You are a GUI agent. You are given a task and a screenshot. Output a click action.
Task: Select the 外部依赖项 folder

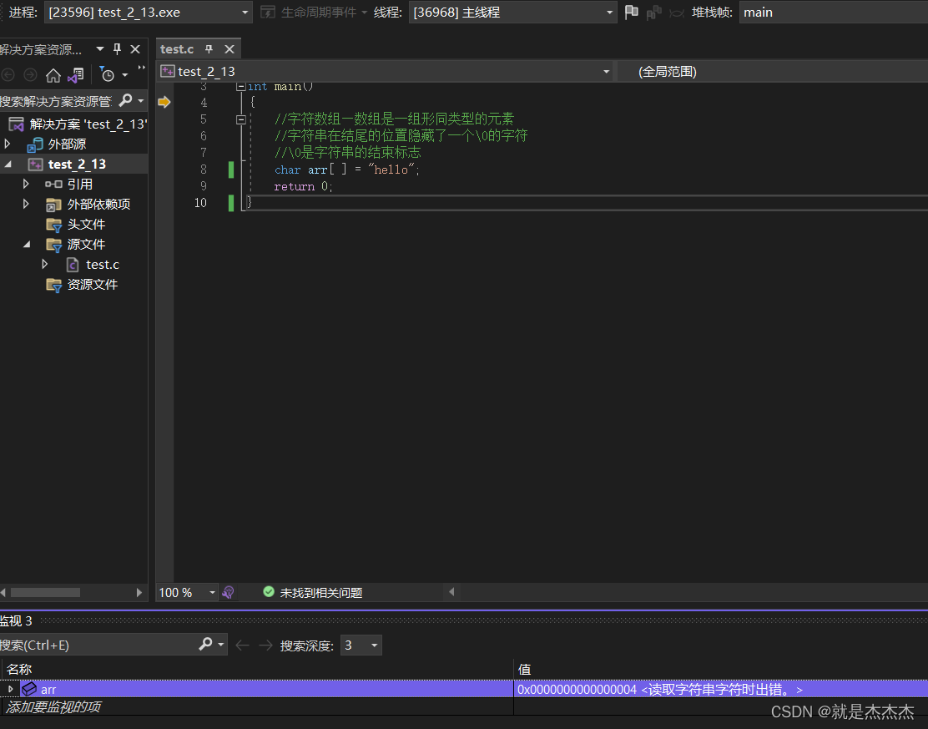[98, 205]
